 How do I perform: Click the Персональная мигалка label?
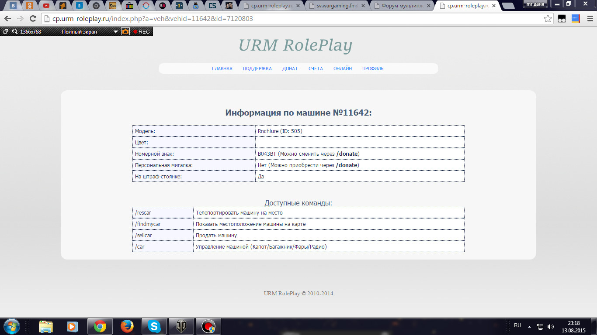coord(164,165)
